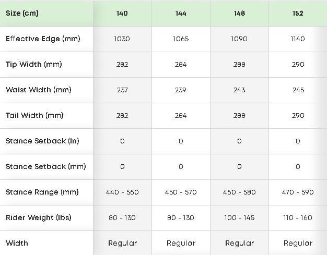Click the 100 - 145 rider weight cell
Image resolution: width=327 pixels, height=255 pixels.
[239, 217]
